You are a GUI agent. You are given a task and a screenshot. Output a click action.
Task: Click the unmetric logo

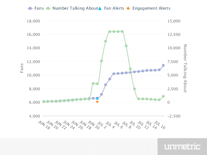pos(182,147)
